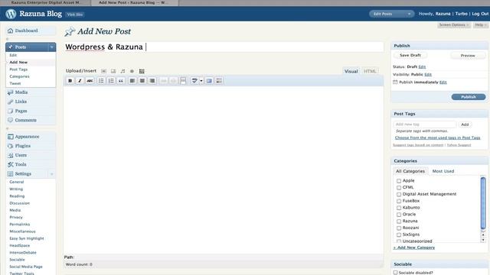Viewport: 490px width, 275px height.
Task: Click the Add tag button
Action: click(x=465, y=125)
